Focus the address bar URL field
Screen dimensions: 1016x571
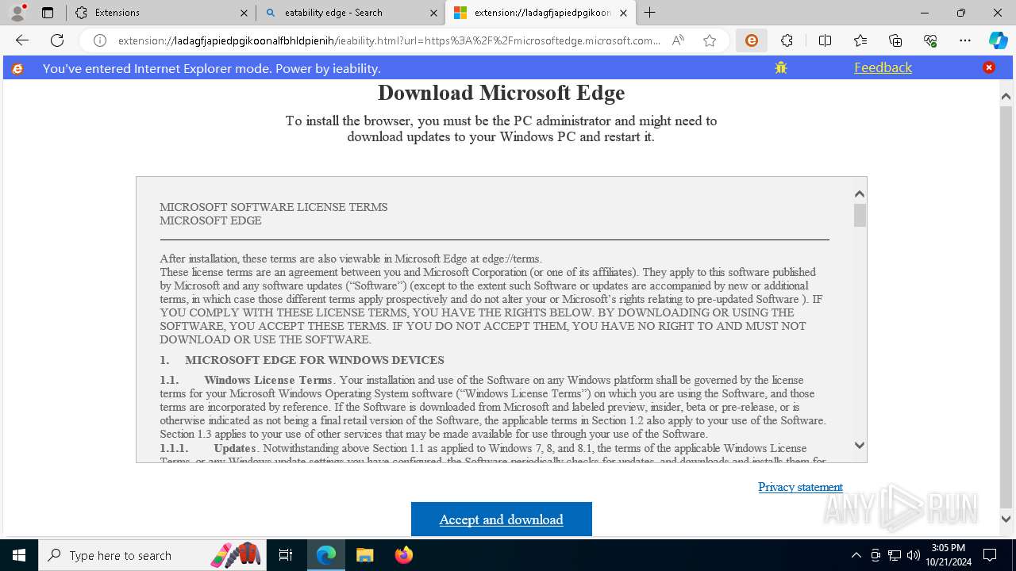[x=389, y=40]
